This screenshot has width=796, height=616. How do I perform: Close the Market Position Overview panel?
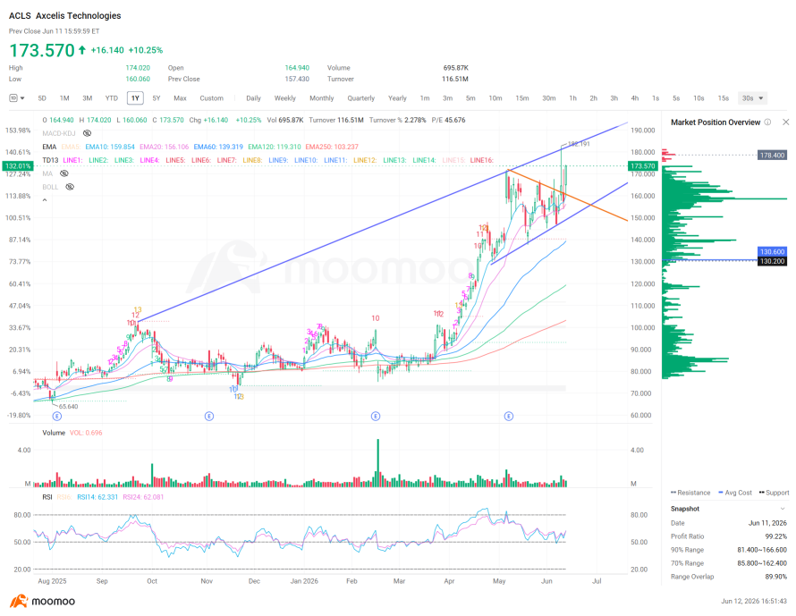[785, 122]
